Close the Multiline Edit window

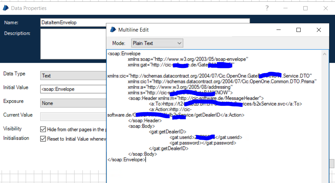click(319, 30)
